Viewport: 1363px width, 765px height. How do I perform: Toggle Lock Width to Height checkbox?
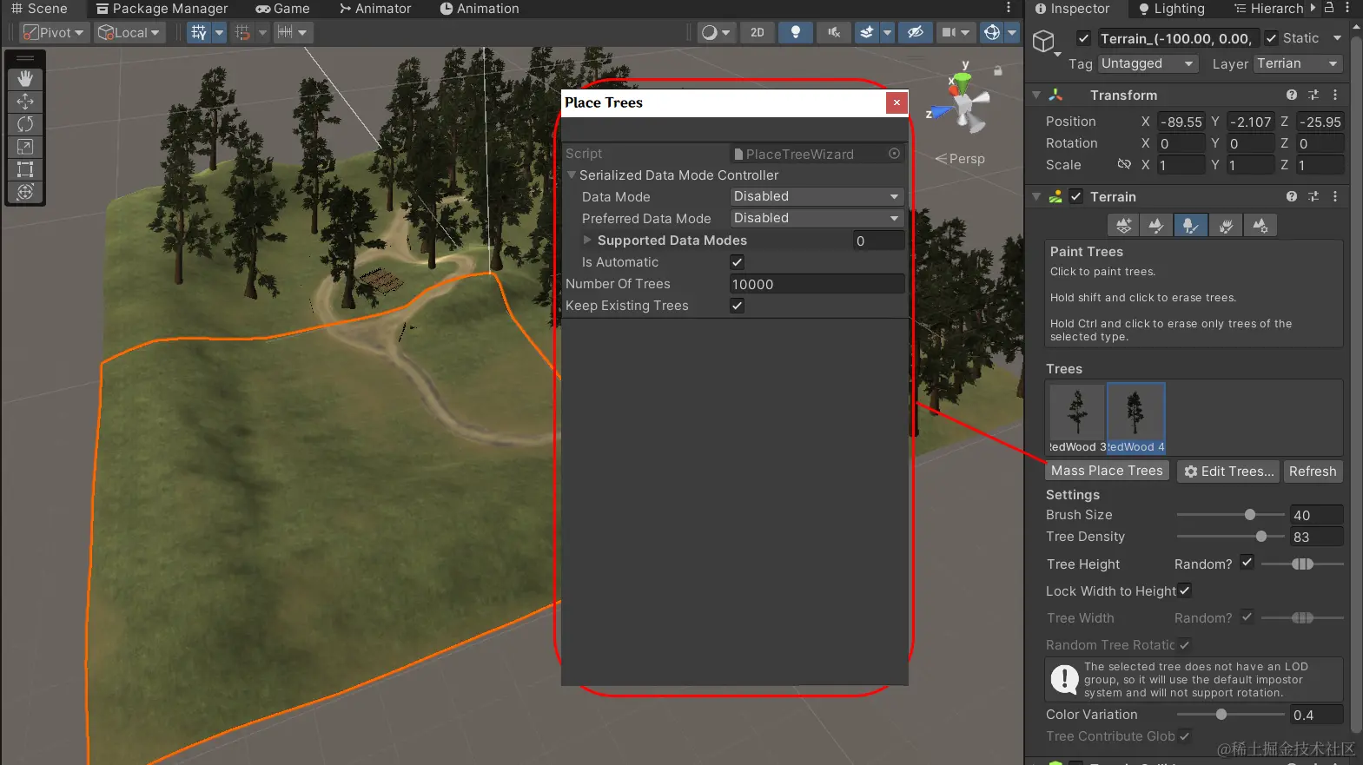pos(1184,590)
